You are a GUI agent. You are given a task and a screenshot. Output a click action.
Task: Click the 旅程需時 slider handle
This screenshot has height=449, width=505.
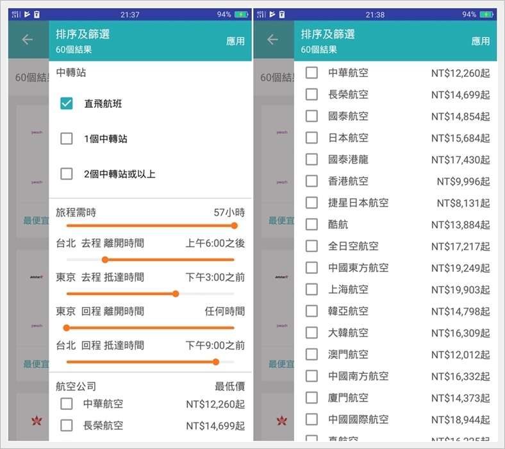235,226
